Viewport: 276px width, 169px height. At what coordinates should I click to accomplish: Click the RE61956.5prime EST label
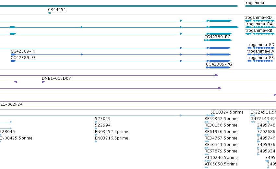click(x=221, y=132)
